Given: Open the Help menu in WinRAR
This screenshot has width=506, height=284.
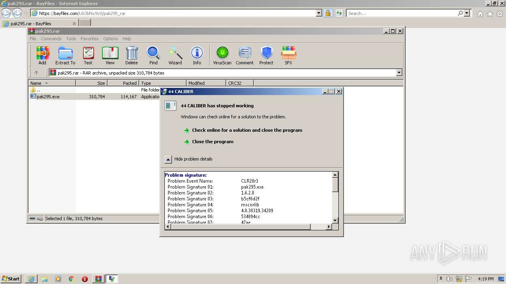Looking at the screenshot, I should (x=126, y=39).
